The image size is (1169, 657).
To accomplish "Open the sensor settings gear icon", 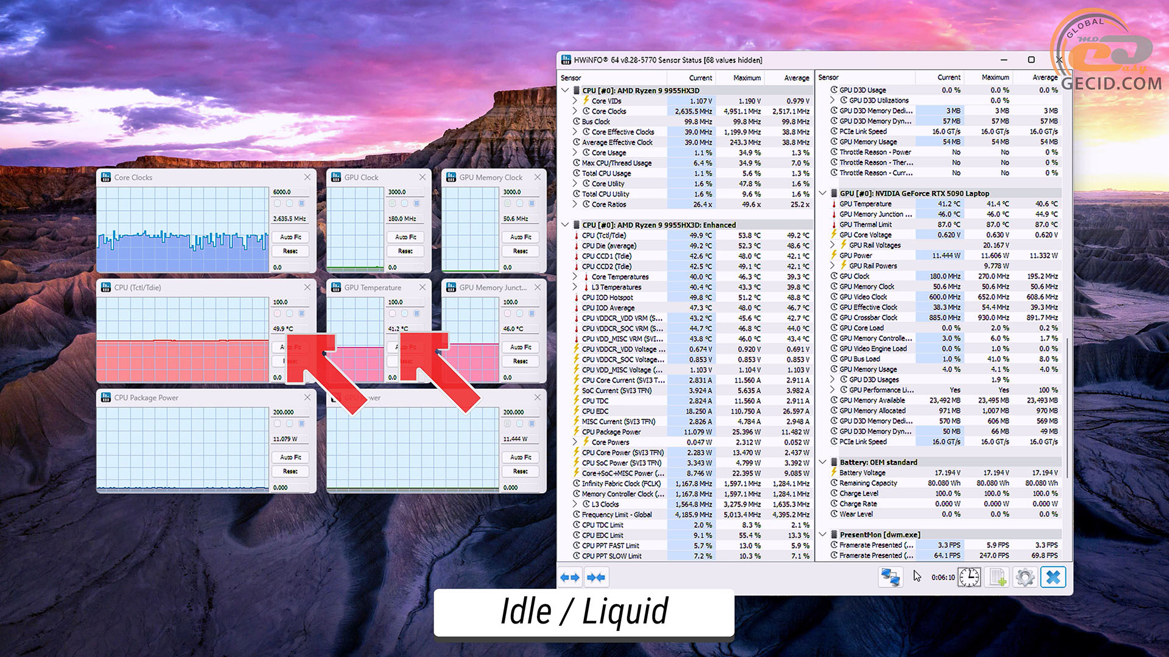I will [x=1025, y=577].
